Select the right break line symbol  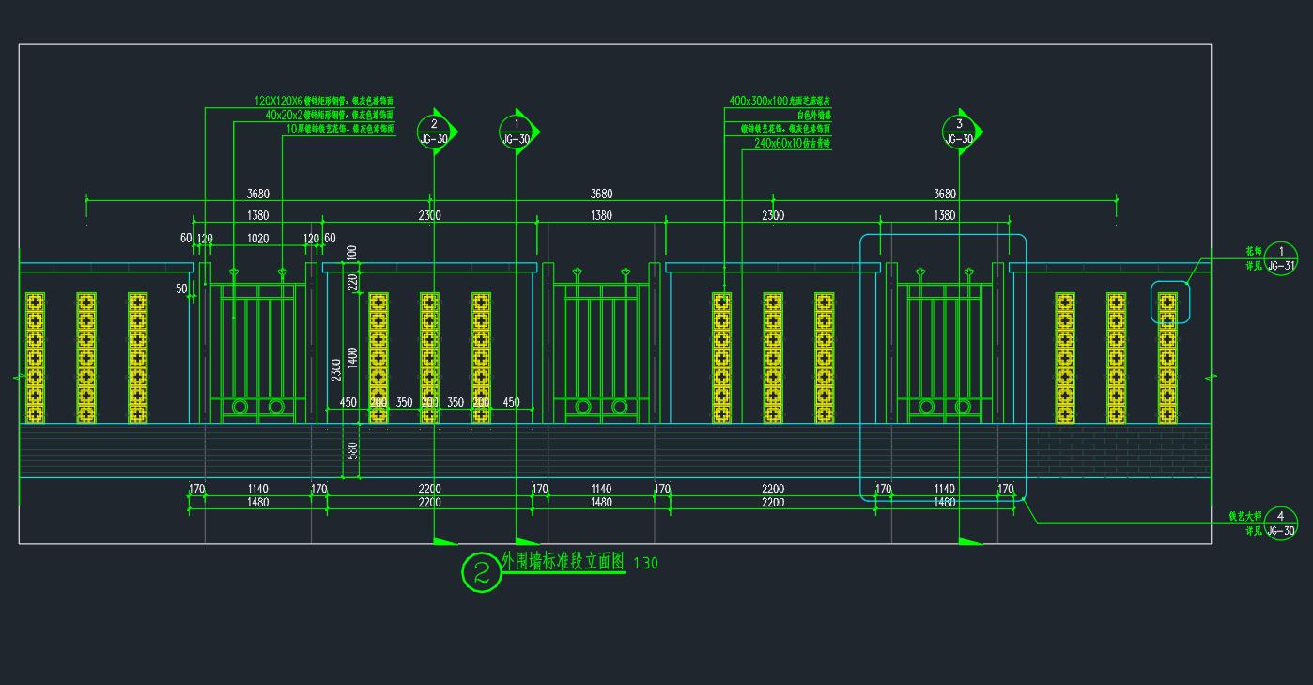click(1211, 376)
